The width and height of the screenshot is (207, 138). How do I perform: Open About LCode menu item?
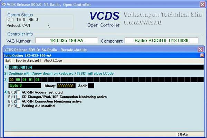53,61
